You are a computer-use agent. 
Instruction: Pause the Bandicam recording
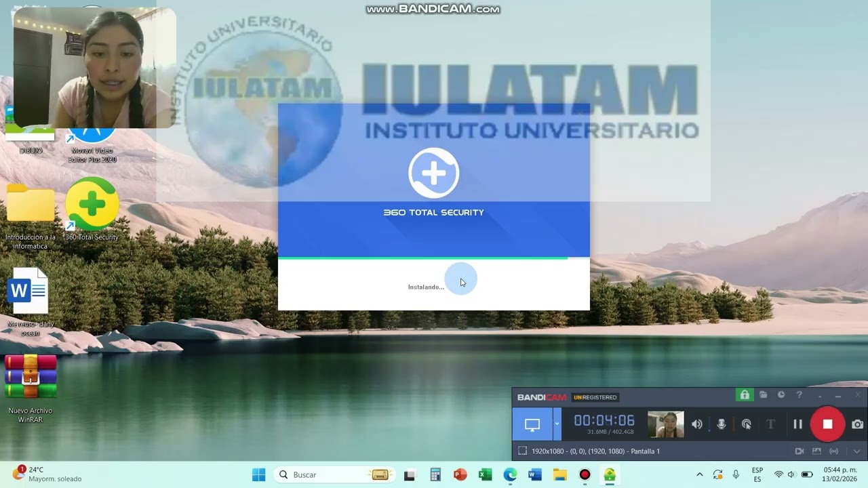797,424
